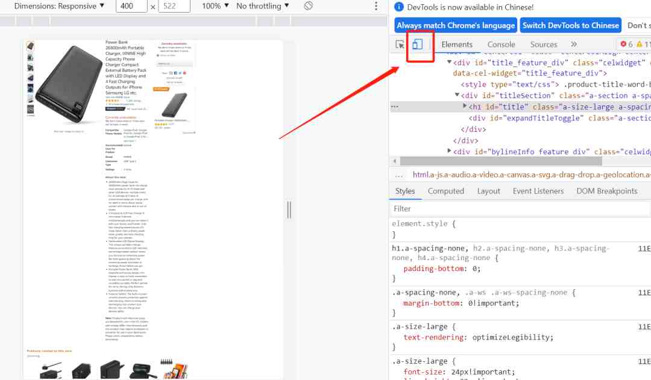
Task: Show more DevTools tabs chevron
Action: 574,44
